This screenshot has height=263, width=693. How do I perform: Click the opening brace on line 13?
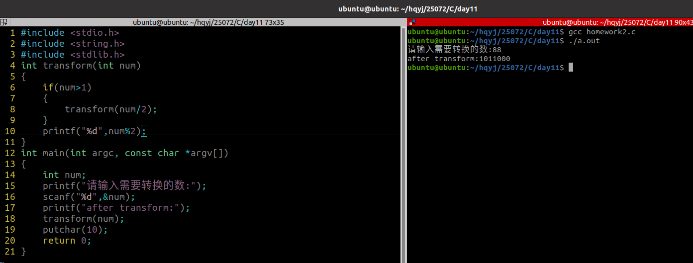pos(23,164)
